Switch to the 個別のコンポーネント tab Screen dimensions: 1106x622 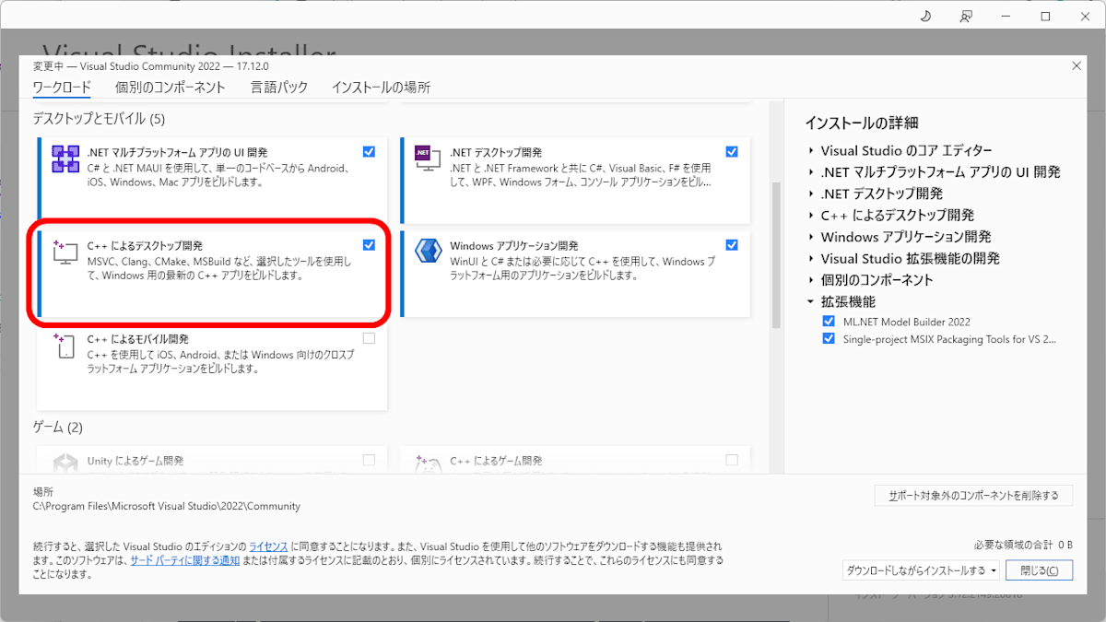(171, 88)
